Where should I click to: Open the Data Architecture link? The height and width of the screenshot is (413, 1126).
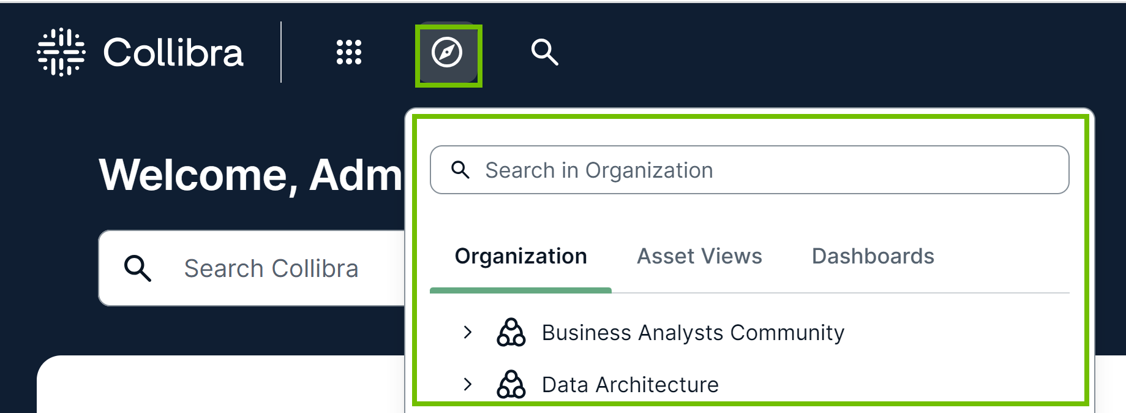(x=630, y=385)
